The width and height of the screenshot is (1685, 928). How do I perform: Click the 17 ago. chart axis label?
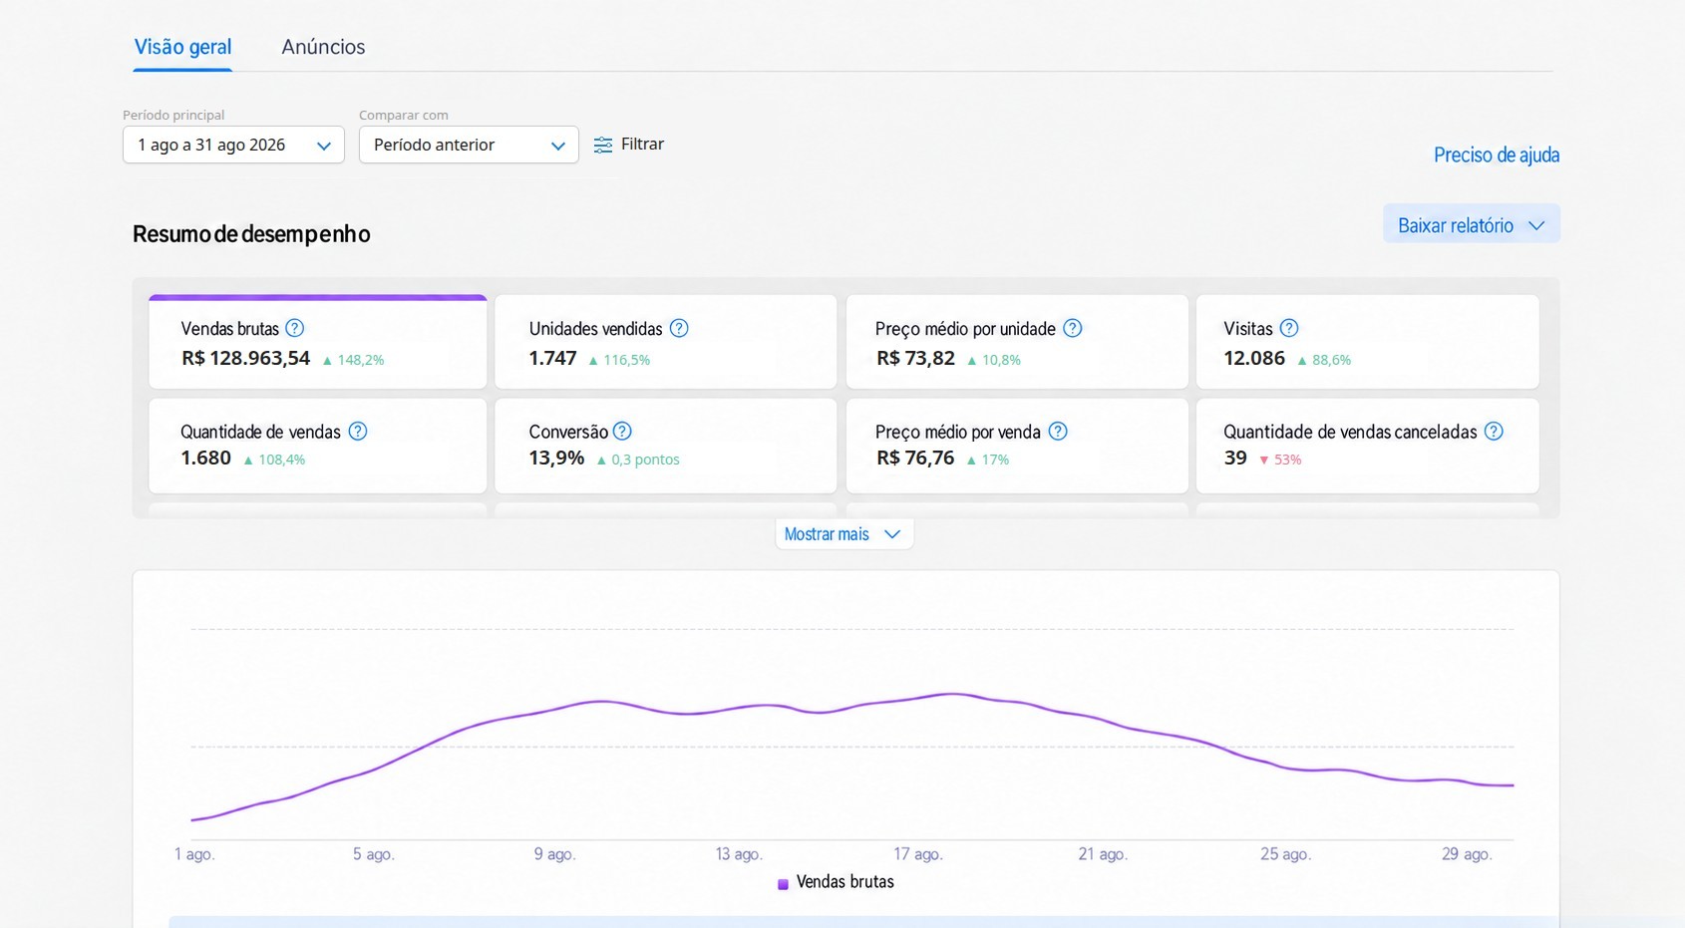917,854
